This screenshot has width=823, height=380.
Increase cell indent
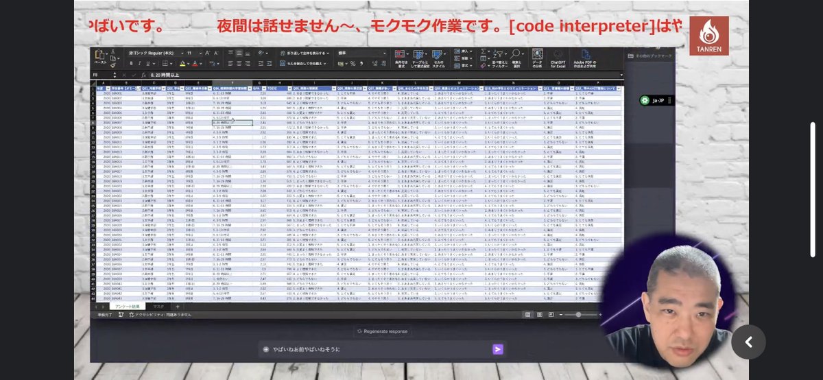click(270, 63)
